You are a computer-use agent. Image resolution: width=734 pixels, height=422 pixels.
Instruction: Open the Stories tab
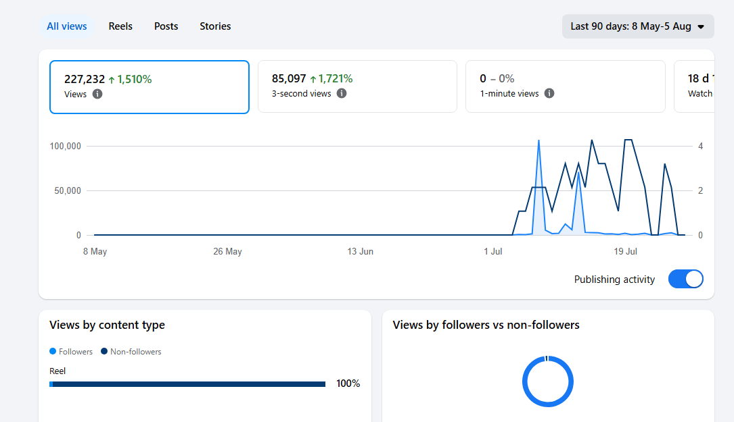215,26
